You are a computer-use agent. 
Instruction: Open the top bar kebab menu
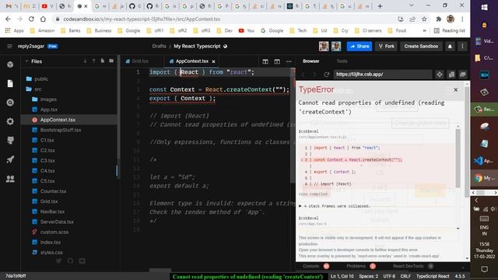point(462,47)
